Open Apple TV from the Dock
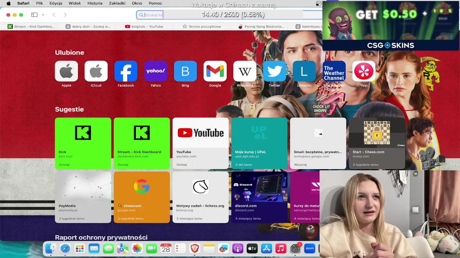The width and height of the screenshot is (460, 258). [x=252, y=248]
